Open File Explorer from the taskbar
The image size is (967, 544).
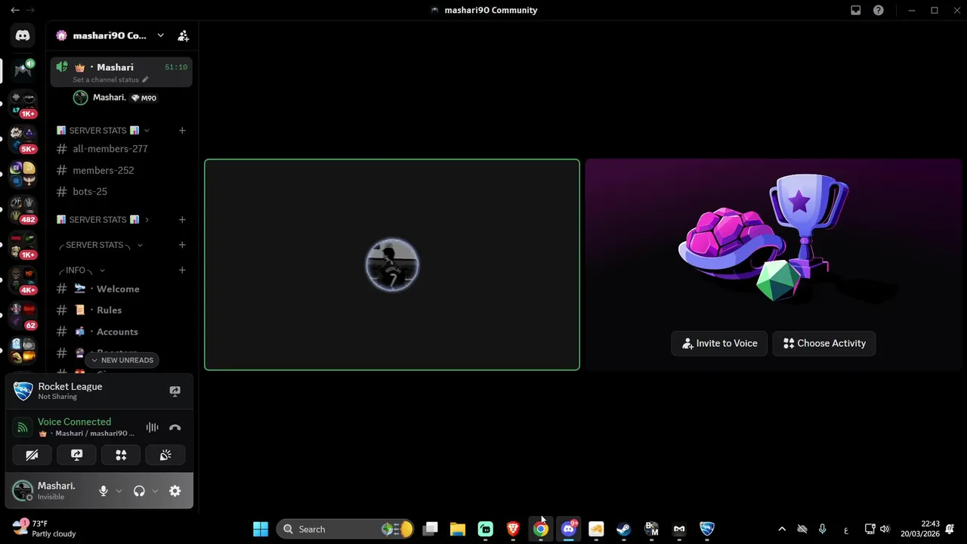pos(458,529)
